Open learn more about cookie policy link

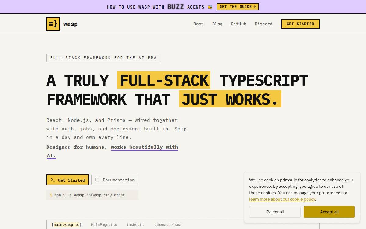[282, 199]
